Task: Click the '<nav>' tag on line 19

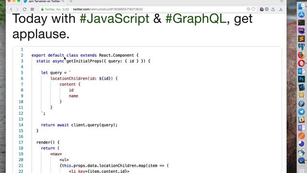Action: [x=56, y=154]
